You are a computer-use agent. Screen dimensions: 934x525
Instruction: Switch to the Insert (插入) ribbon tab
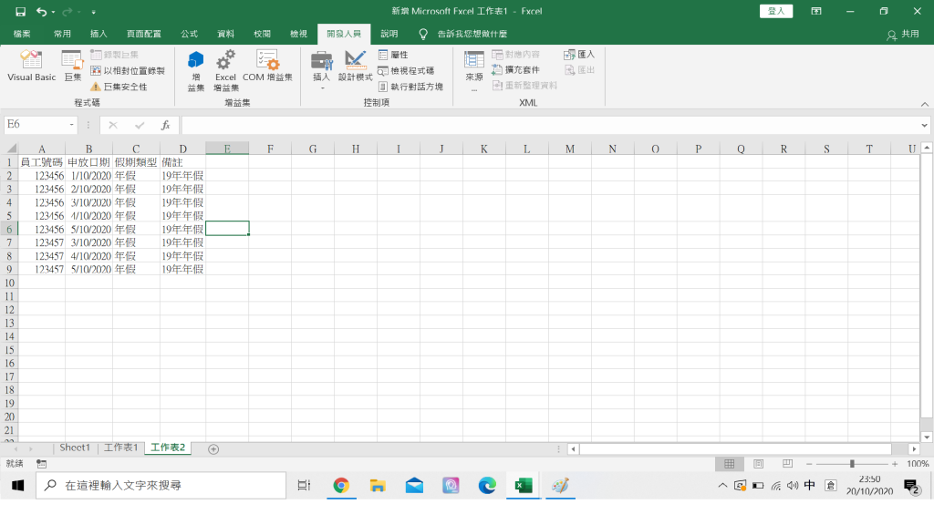[x=99, y=34]
